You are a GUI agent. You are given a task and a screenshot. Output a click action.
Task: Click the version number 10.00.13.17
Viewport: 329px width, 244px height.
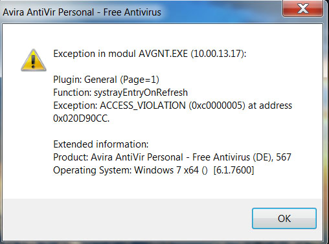(x=217, y=54)
